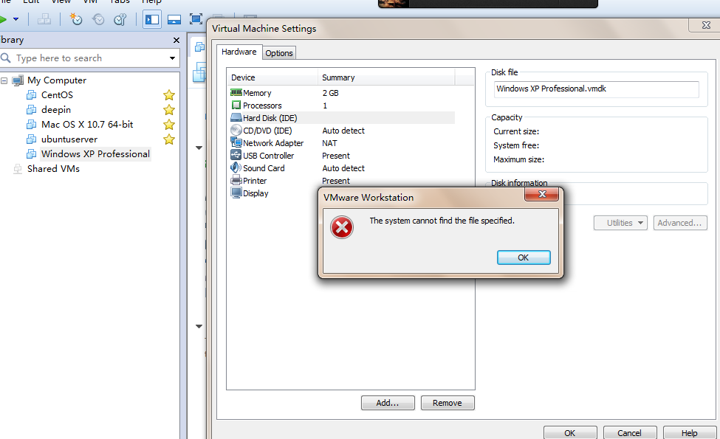
Task: Click the Advanced... button
Action: point(680,223)
